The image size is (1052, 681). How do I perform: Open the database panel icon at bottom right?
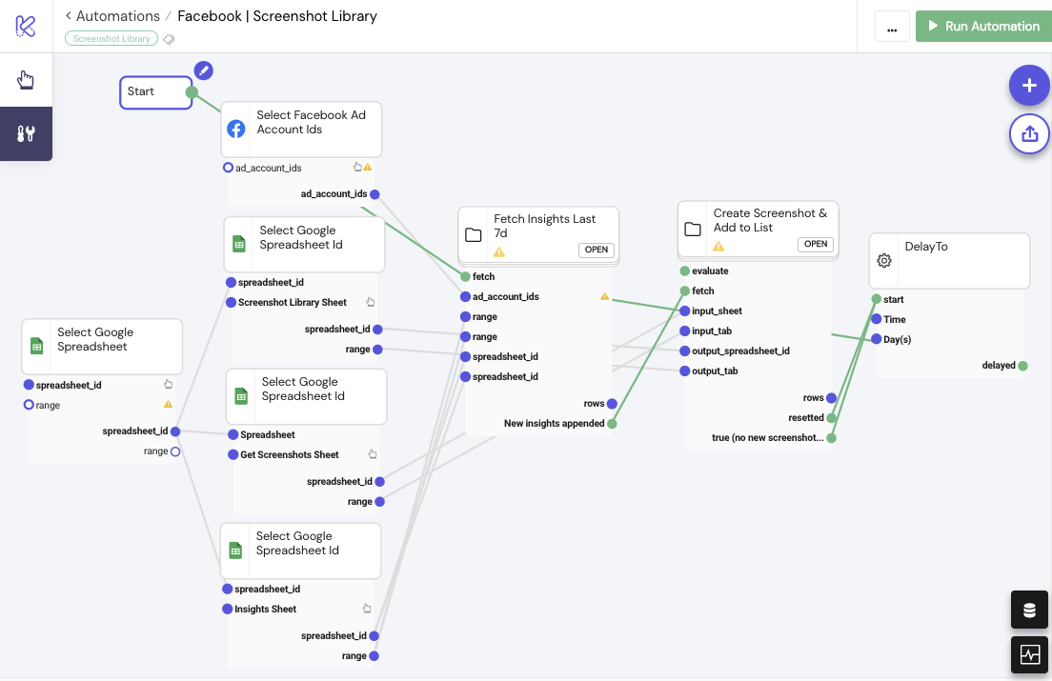1029,610
